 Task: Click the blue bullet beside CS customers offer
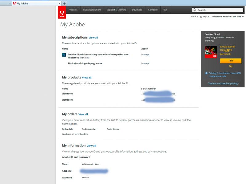pyautogui.click(x=206, y=73)
